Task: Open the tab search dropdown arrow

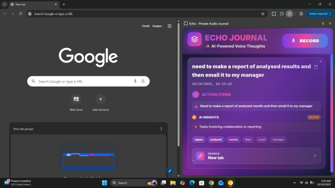Action: pos(5,4)
